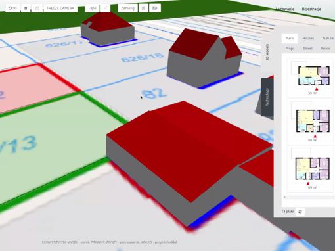The image size is (335, 251).
Task: Open the Rejestracja link
Action: [x=311, y=9]
